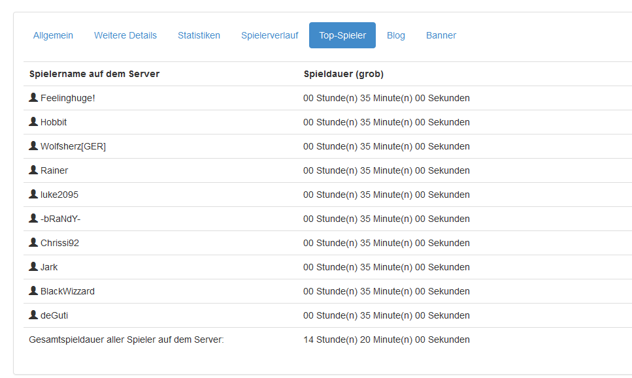Click the Spielername auf dem Server header
The image size is (632, 378).
click(94, 74)
